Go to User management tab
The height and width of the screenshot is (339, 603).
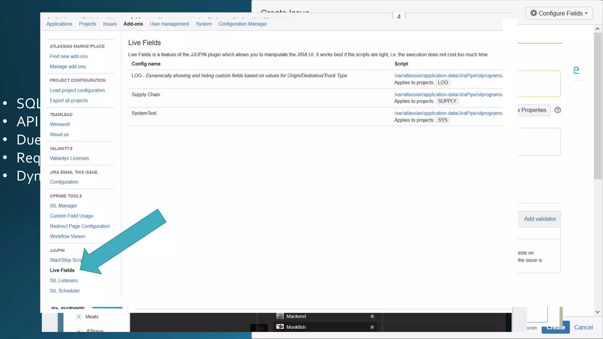169,24
